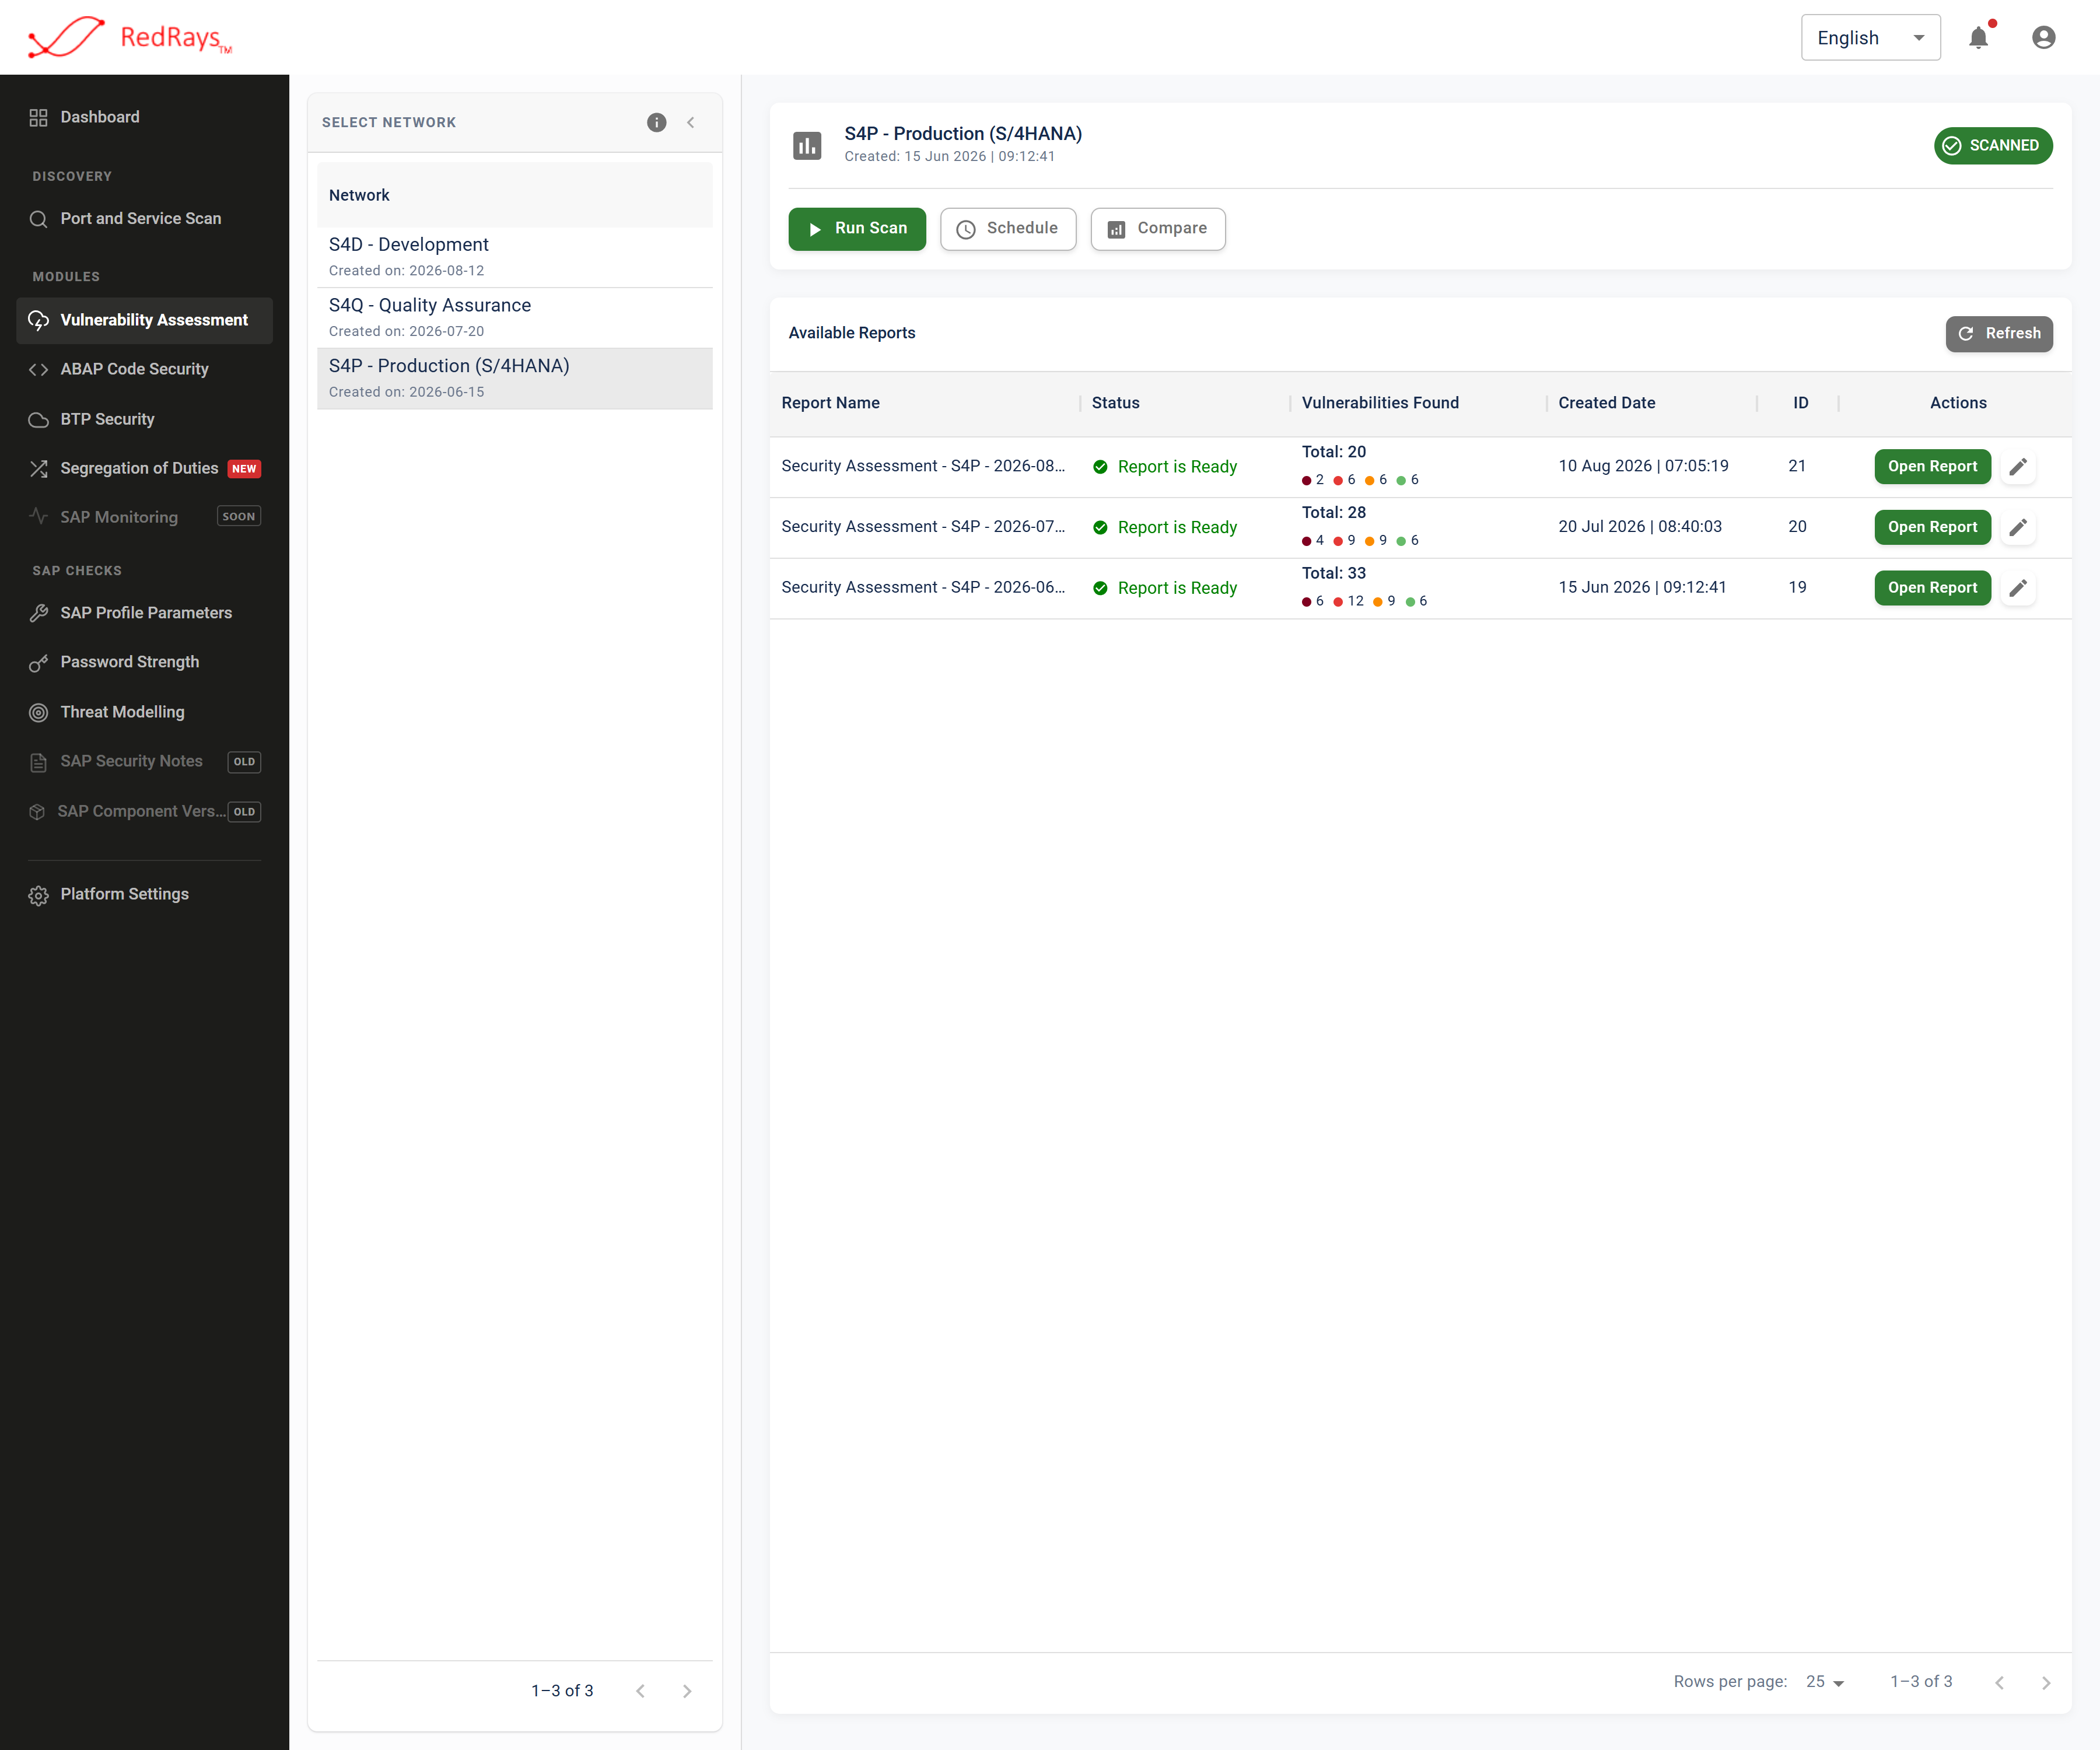2100x1750 pixels.
Task: Open Report for 15 Jun 2026 scan
Action: (1932, 588)
